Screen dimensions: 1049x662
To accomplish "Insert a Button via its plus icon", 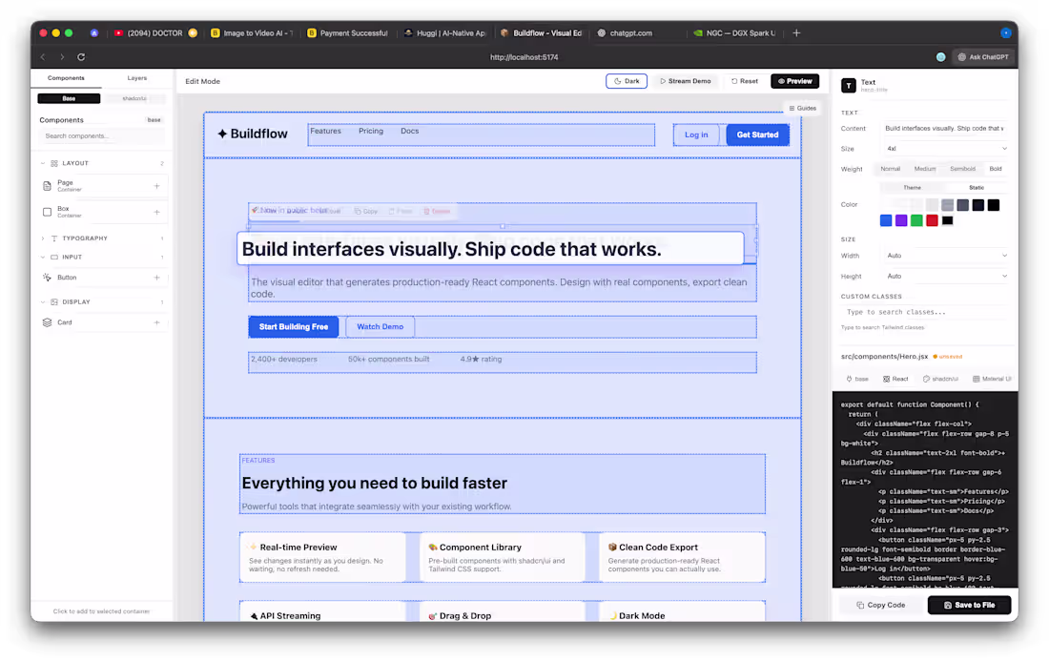I will pyautogui.click(x=156, y=278).
